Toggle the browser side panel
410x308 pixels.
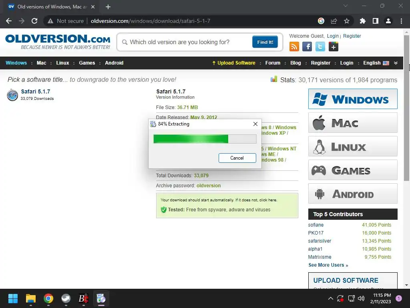[x=376, y=21]
